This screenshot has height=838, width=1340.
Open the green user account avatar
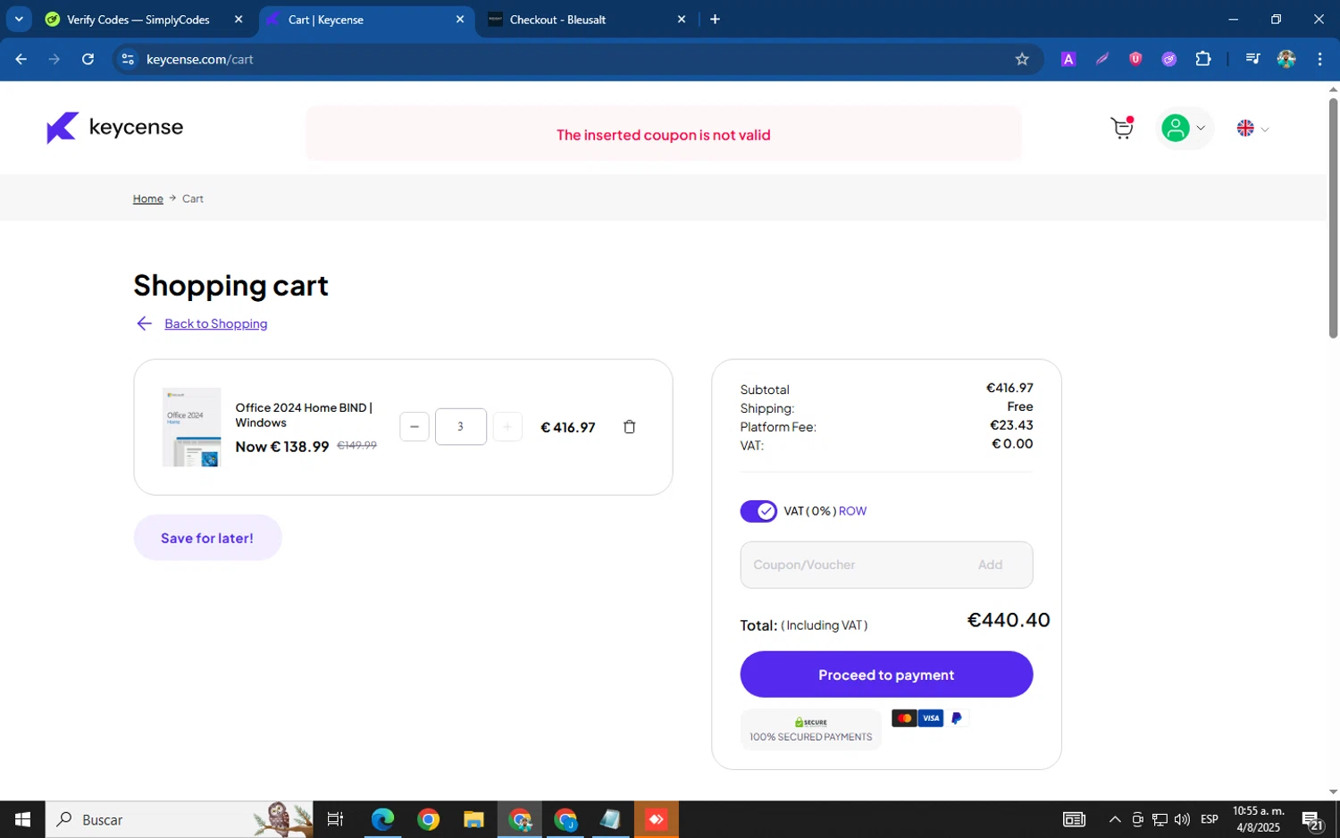(1175, 129)
